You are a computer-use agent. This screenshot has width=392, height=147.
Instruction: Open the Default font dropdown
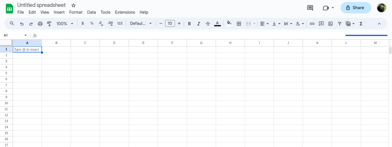point(141,23)
